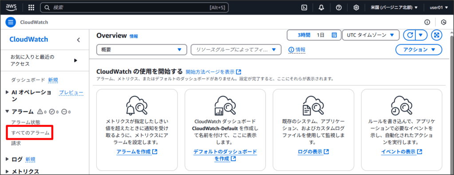Open the アクション dropdown button
The image size is (454, 175).
point(419,49)
